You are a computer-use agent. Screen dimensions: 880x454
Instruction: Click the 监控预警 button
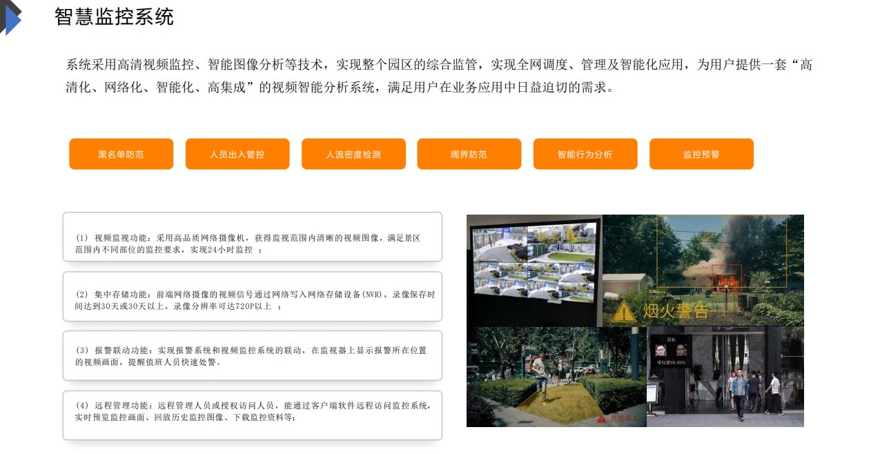coord(701,154)
